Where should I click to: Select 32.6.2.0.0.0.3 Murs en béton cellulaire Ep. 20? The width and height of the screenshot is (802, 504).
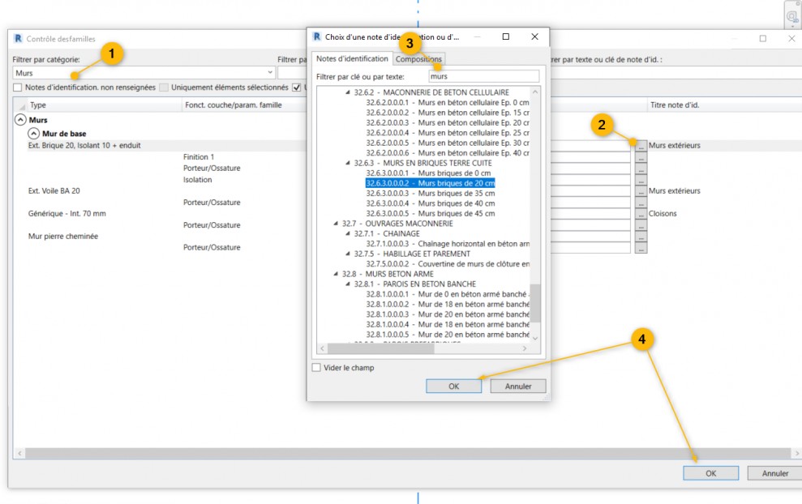coord(448,122)
